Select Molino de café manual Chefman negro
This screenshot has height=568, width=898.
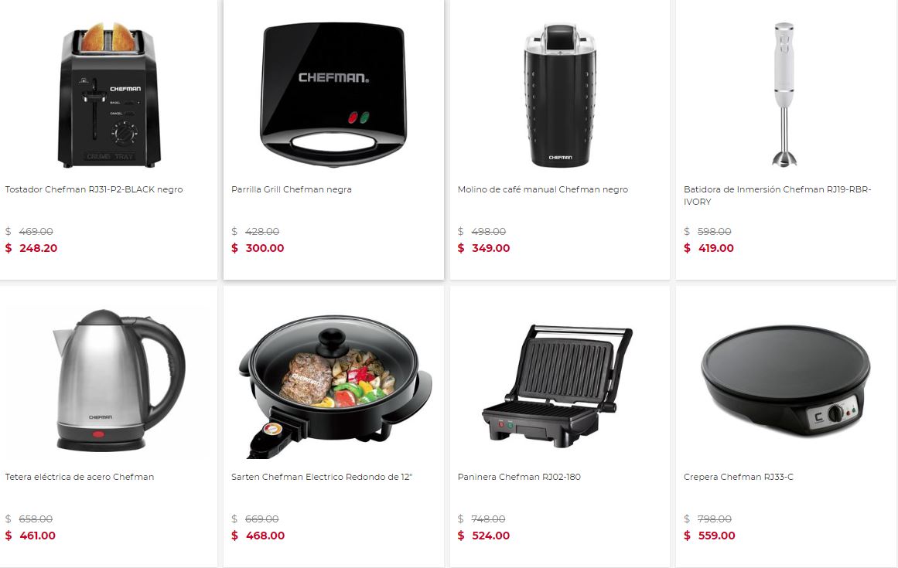543,189
